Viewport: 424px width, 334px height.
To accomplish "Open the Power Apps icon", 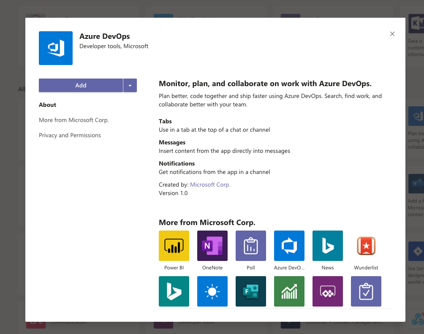I will [327, 291].
